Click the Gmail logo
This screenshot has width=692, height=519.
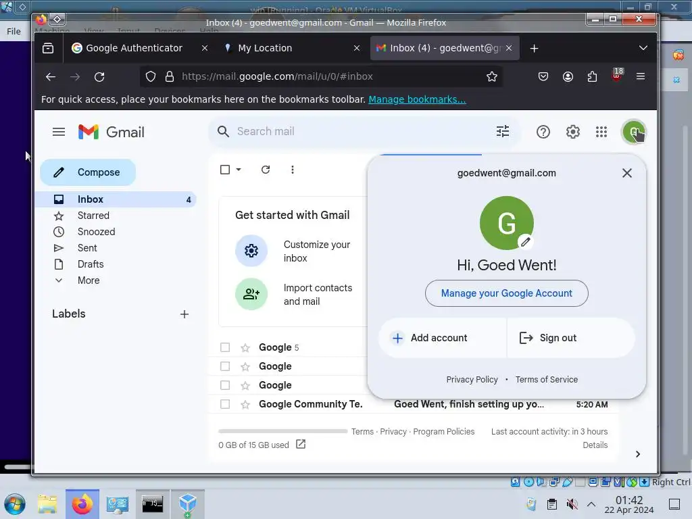tap(112, 132)
